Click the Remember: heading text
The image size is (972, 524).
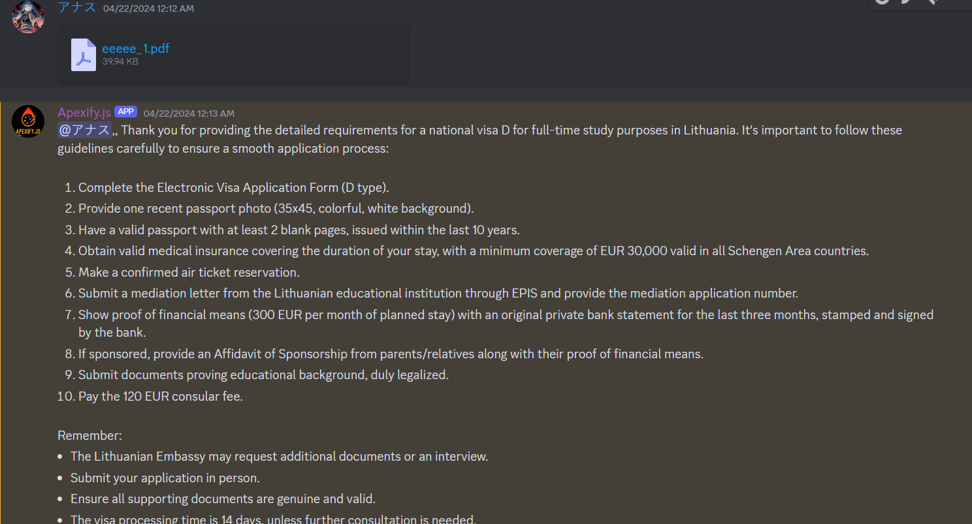pyautogui.click(x=89, y=435)
